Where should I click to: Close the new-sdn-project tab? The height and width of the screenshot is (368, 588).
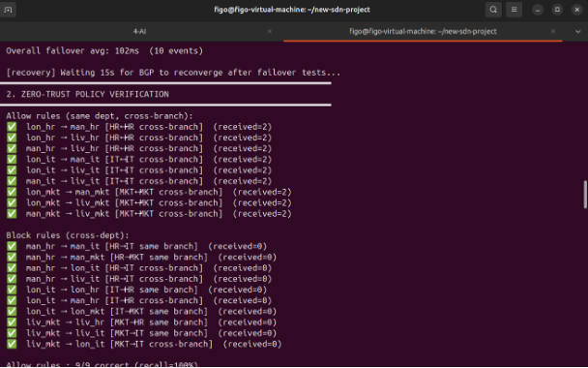pos(553,32)
